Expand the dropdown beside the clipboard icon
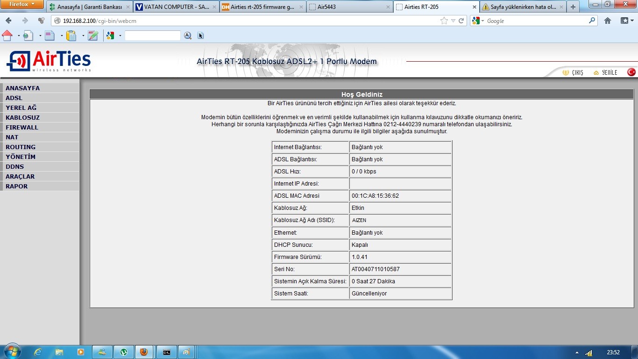Image resolution: width=638 pixels, height=359 pixels. 83,35
